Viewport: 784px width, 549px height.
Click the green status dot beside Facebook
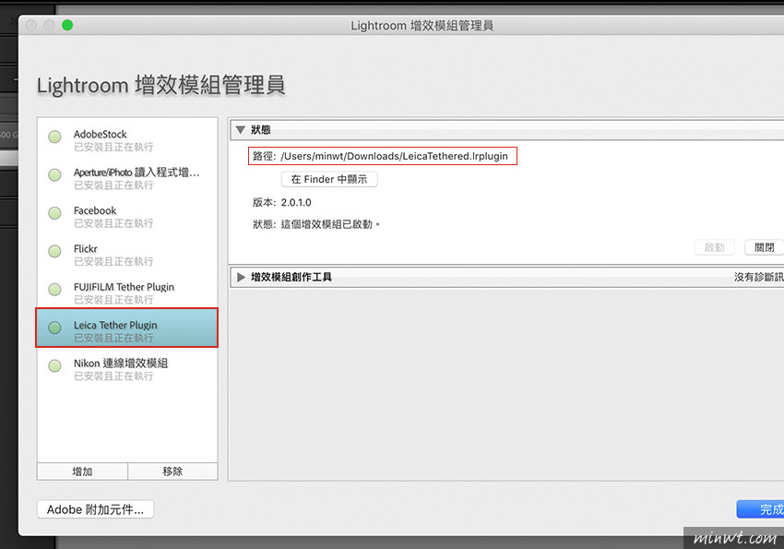54,213
